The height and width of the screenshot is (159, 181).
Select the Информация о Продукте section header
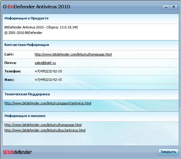26,18
